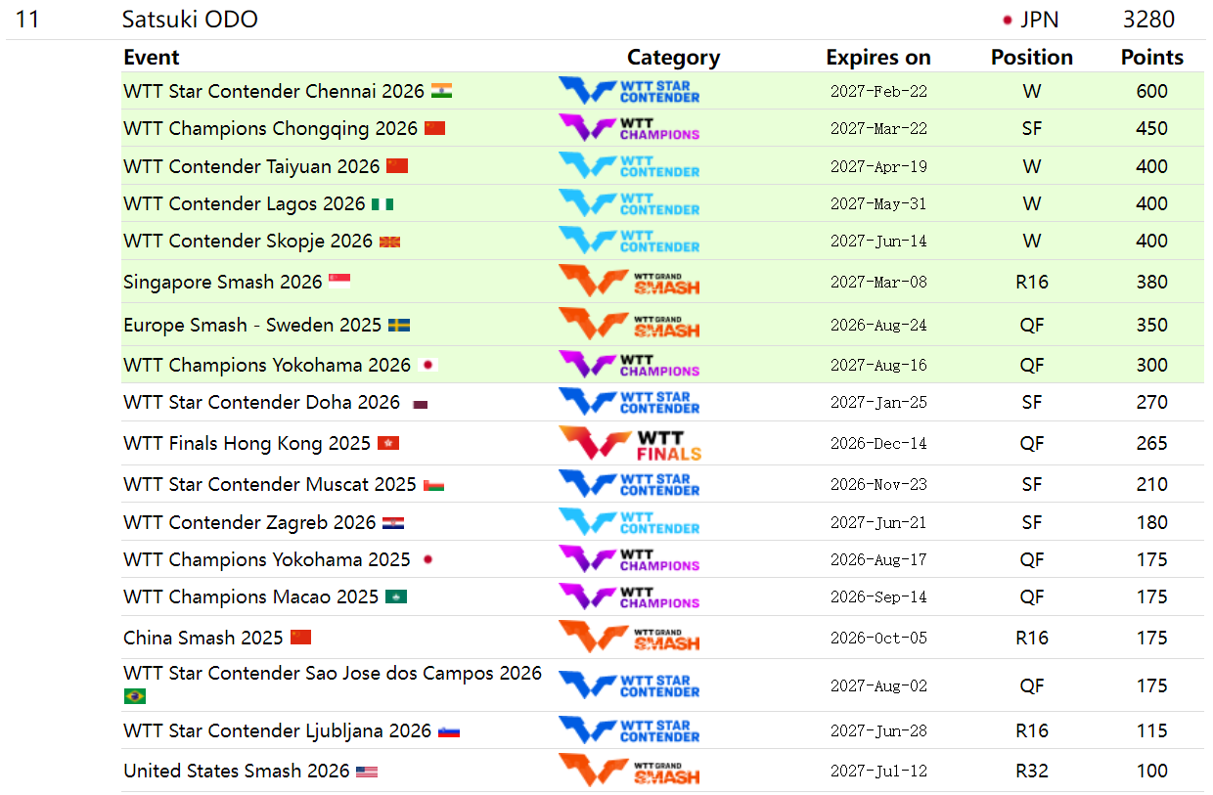The width and height of the screenshot is (1213, 795).
Task: Click the Singapore flag beside Singapore Smash 2026
Action: pyautogui.click(x=339, y=282)
